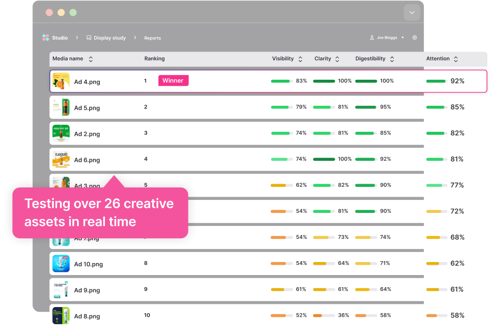Open the settings gear icon
492x327 pixels.
pyautogui.click(x=414, y=38)
